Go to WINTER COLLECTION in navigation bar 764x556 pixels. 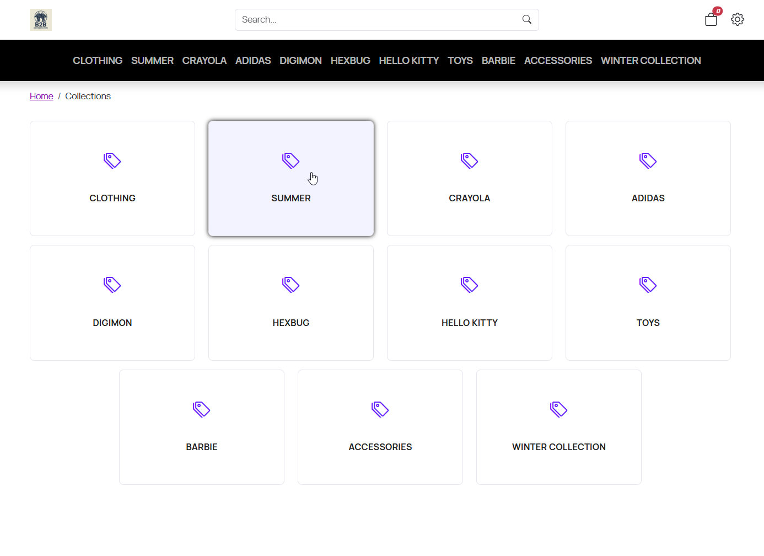coord(650,61)
